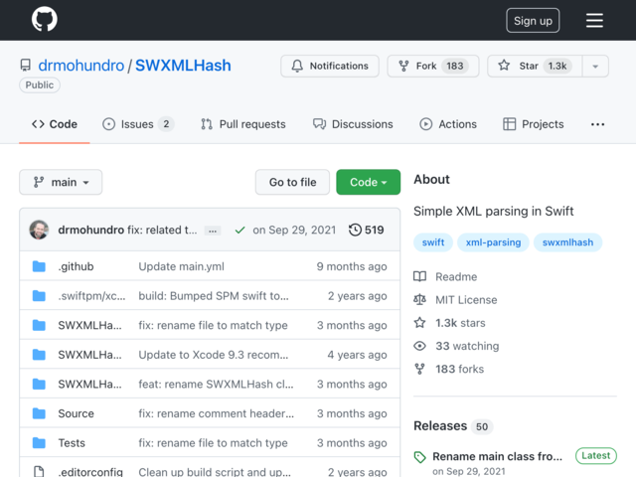636x477 pixels.
Task: Open the Update main.yml commit
Action: coord(181,266)
